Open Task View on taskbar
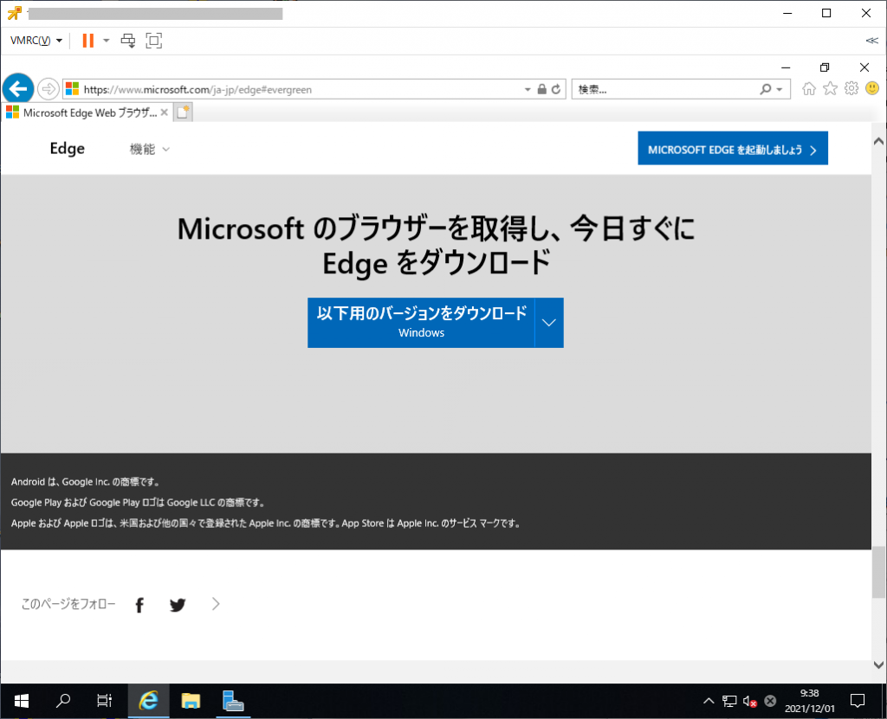The height and width of the screenshot is (719, 887). [104, 702]
